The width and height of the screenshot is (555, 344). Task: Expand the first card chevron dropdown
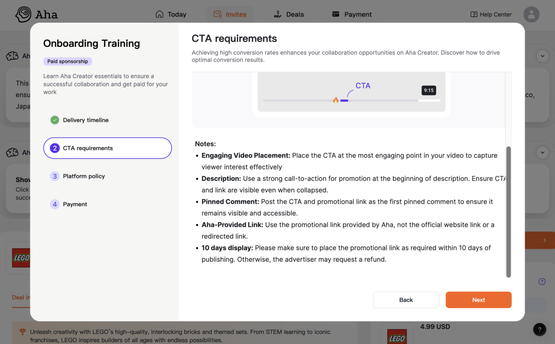point(543,56)
